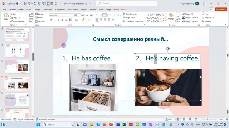Switch to Insert tab
Image resolution: width=229 pixels, height=128 pixels.
point(21,10)
